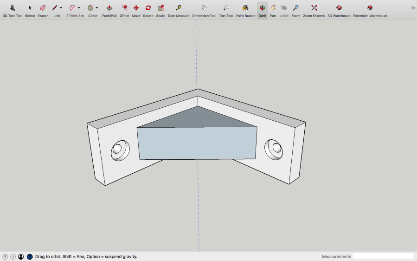Image resolution: width=417 pixels, height=261 pixels.
Task: Toggle the credits status icon
Action: coord(13,256)
